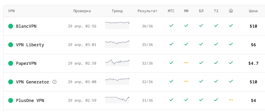Click the PaperVPN БЛ checkmark
The height and width of the screenshot is (112, 265).
click(201, 63)
